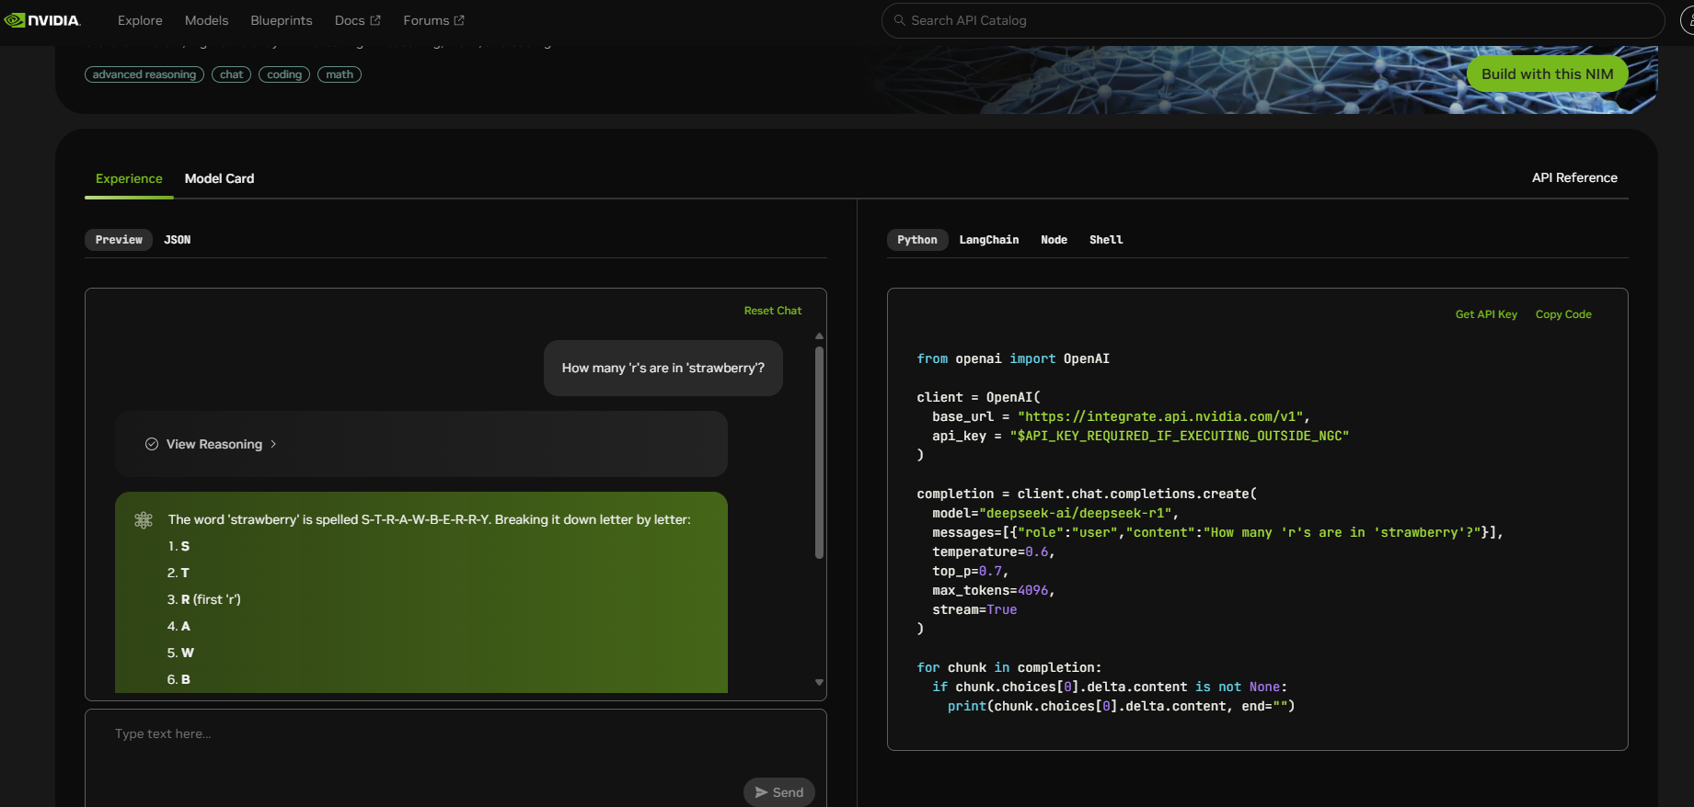Select the Preview view
This screenshot has height=807, width=1694.
(x=119, y=240)
